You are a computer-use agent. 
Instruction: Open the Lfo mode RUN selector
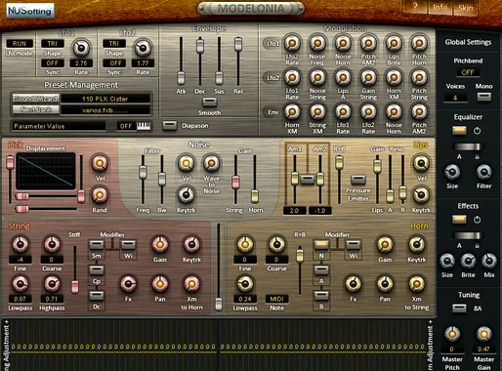point(20,44)
